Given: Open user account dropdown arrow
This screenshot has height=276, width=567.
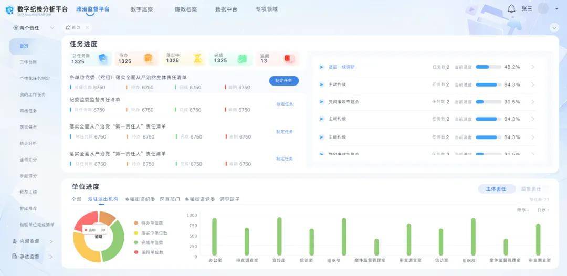Looking at the screenshot, I should click(x=558, y=9).
